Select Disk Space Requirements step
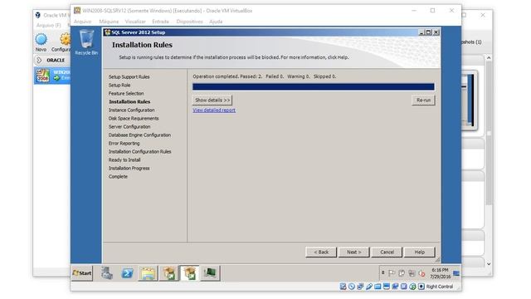The image size is (531, 299). click(134, 118)
